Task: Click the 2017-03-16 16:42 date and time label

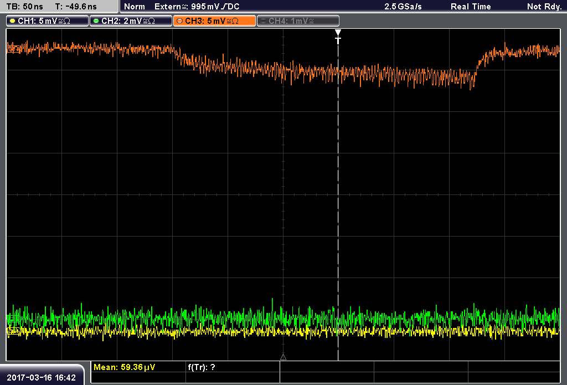Action: pos(41,378)
